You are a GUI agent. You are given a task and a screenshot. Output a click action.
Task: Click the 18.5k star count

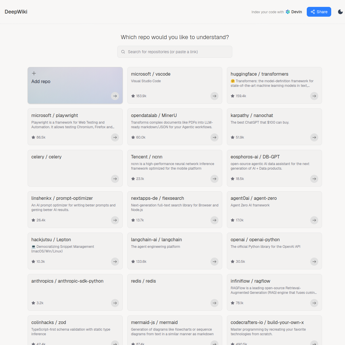click(240, 179)
